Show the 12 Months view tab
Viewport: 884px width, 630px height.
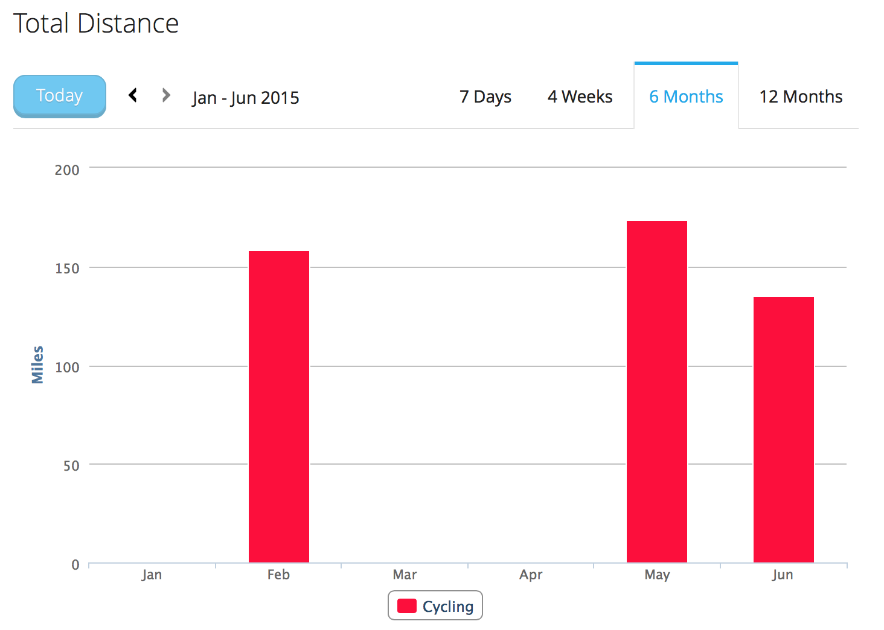(801, 97)
